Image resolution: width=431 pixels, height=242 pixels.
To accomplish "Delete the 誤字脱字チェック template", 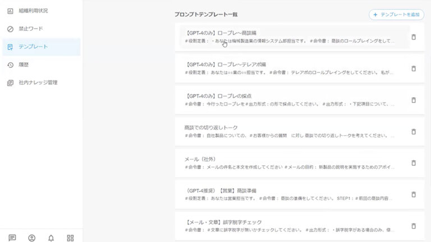I will 414,226.
